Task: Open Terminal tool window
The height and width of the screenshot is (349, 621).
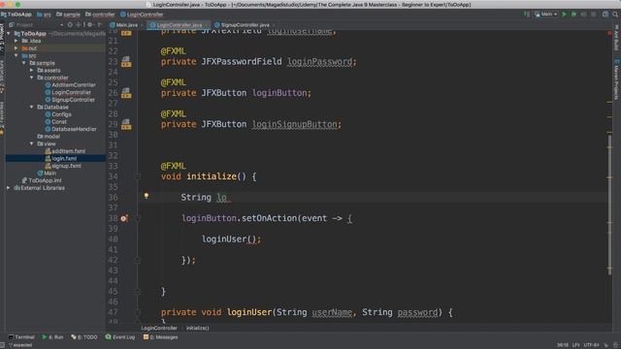Action: tap(21, 337)
